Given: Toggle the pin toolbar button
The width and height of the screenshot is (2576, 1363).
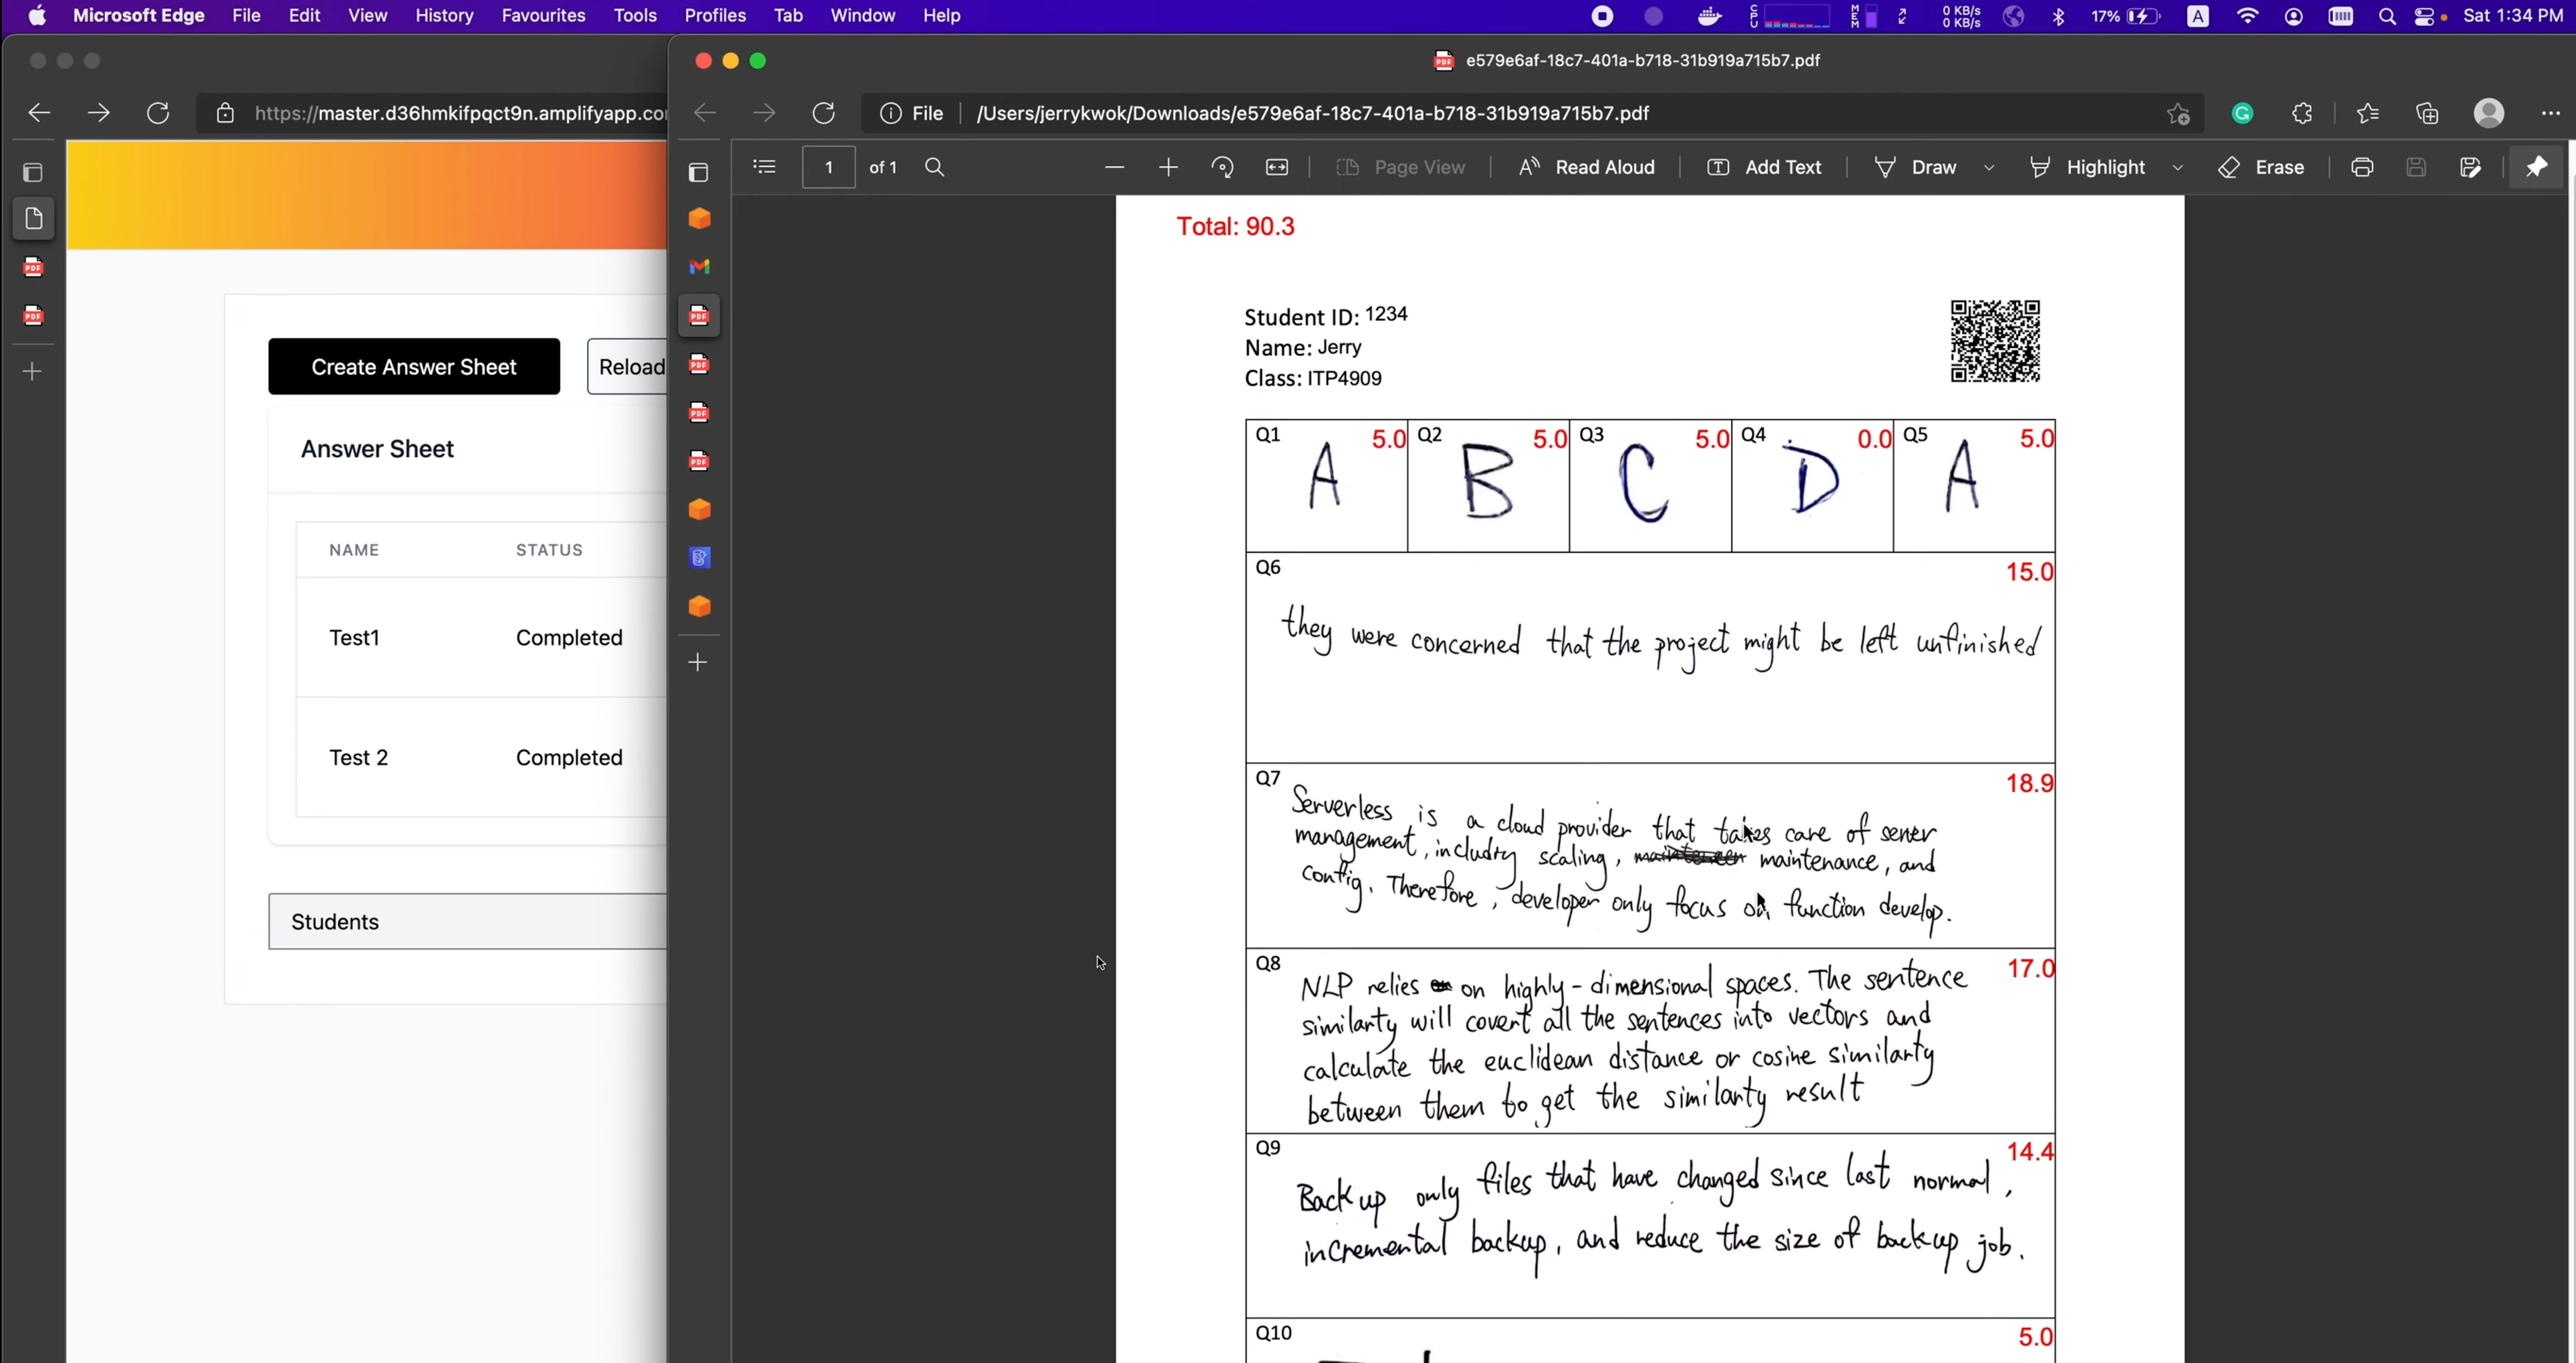Looking at the screenshot, I should click(2536, 167).
